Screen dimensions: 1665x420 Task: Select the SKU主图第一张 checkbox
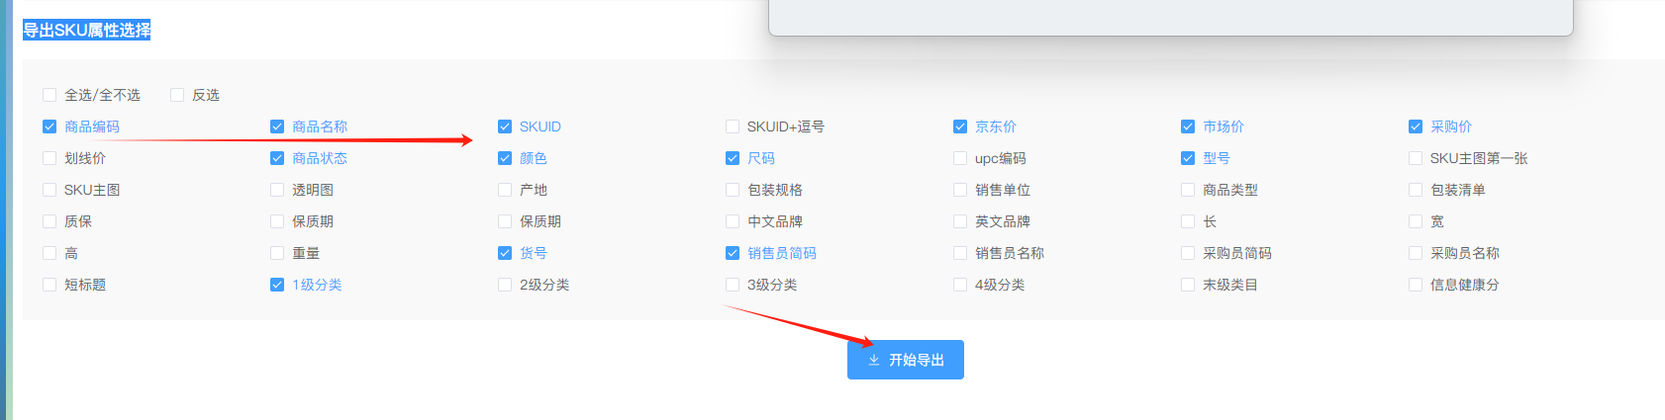1416,158
